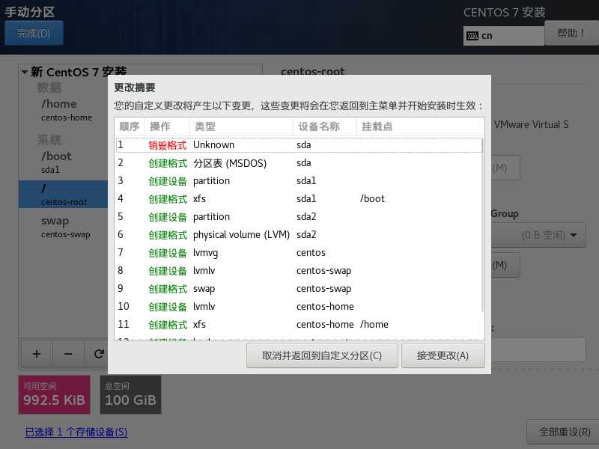
Task: Click the 更改摘要 dialog title
Action: (135, 88)
